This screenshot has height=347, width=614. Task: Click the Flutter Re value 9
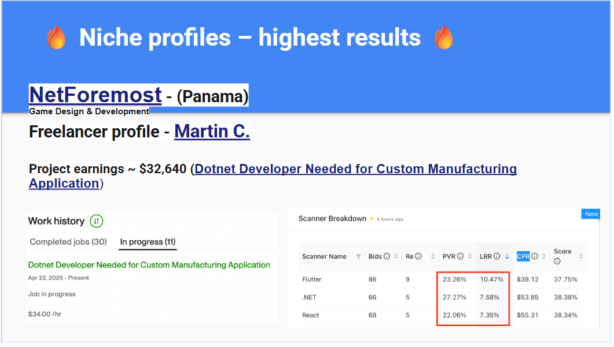pos(407,279)
